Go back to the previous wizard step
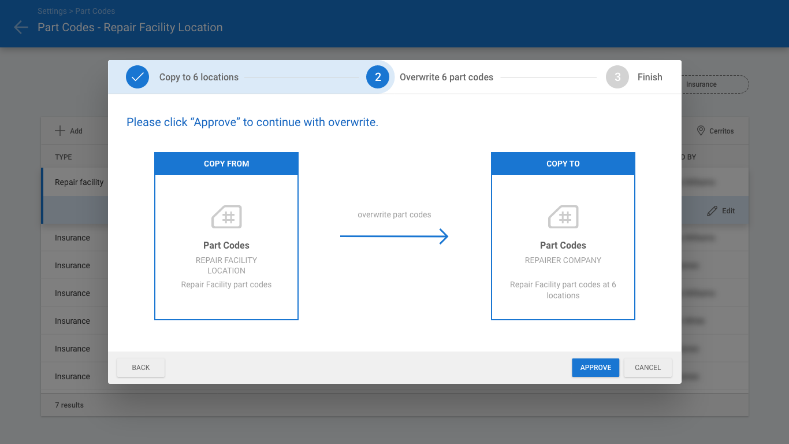Viewport: 789px width, 444px height. click(141, 368)
